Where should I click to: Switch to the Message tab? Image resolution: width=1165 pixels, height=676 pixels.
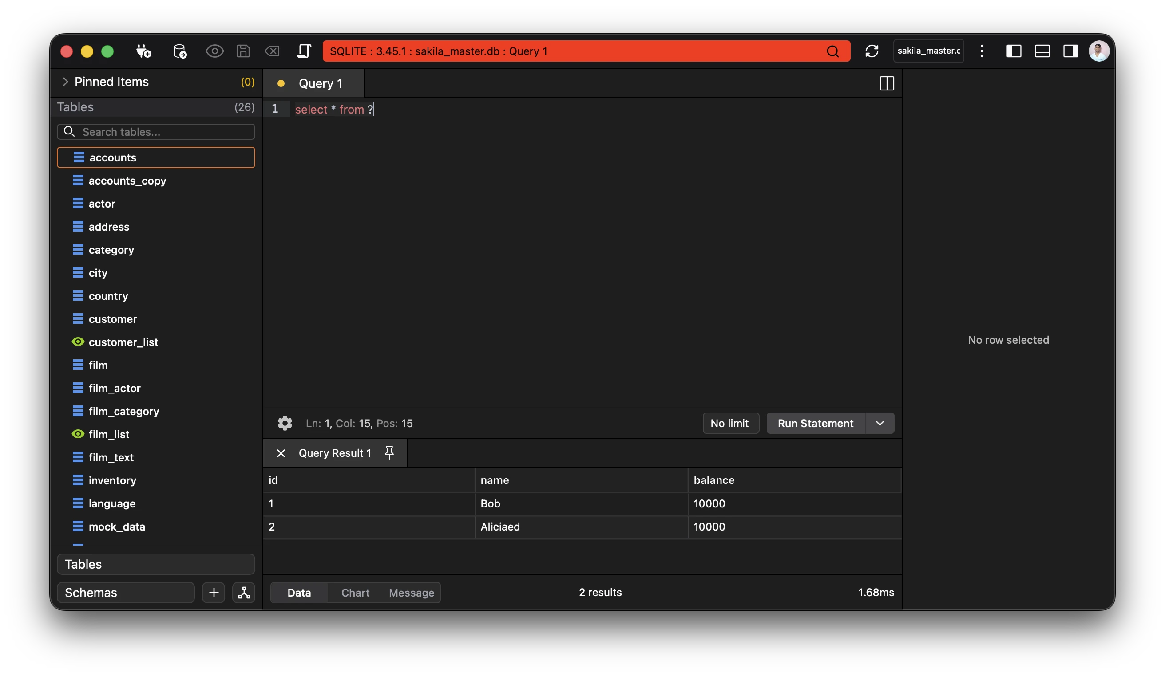pyautogui.click(x=412, y=593)
